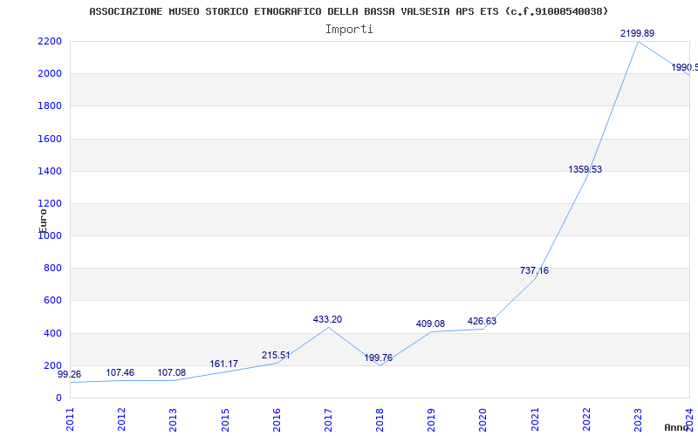Click the 2015 x-axis year label
This screenshot has height=436, width=698.
pyautogui.click(x=225, y=419)
